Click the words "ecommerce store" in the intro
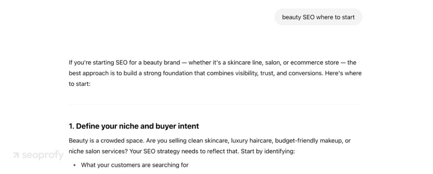The height and width of the screenshot is (174, 433). point(312,63)
